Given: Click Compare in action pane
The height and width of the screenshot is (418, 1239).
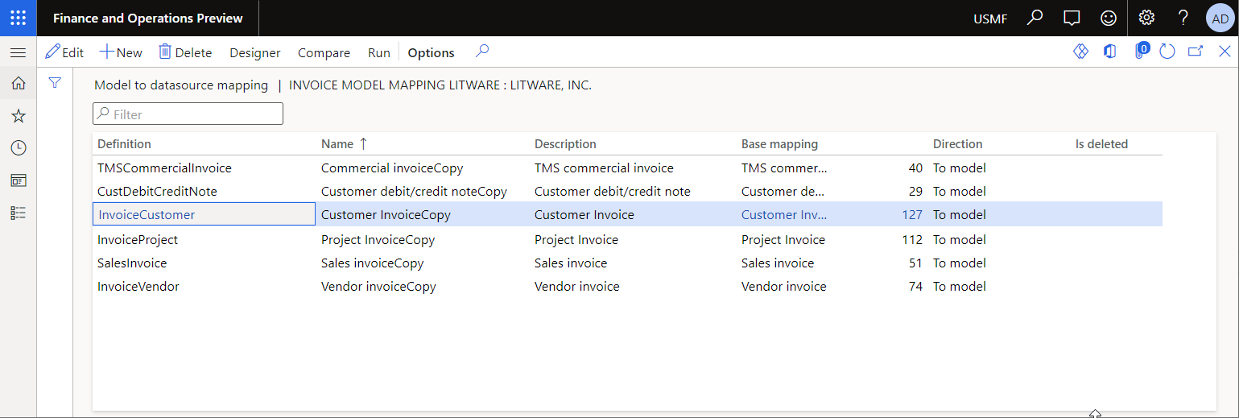Looking at the screenshot, I should click(324, 52).
